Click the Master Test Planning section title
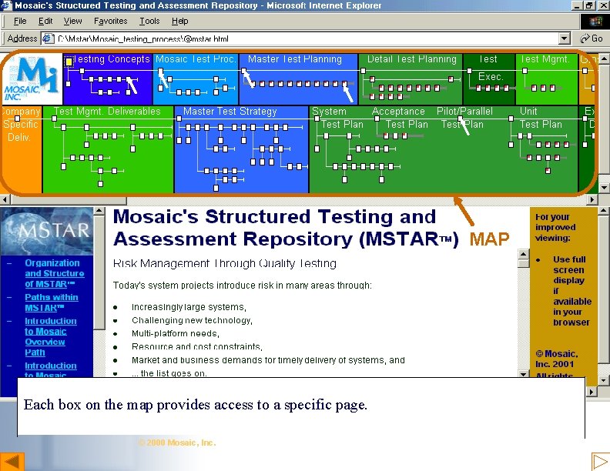This screenshot has height=471, width=610. pyautogui.click(x=295, y=59)
